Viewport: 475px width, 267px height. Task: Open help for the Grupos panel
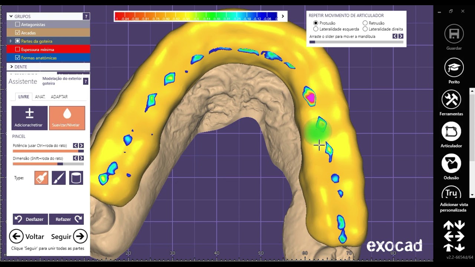(86, 16)
